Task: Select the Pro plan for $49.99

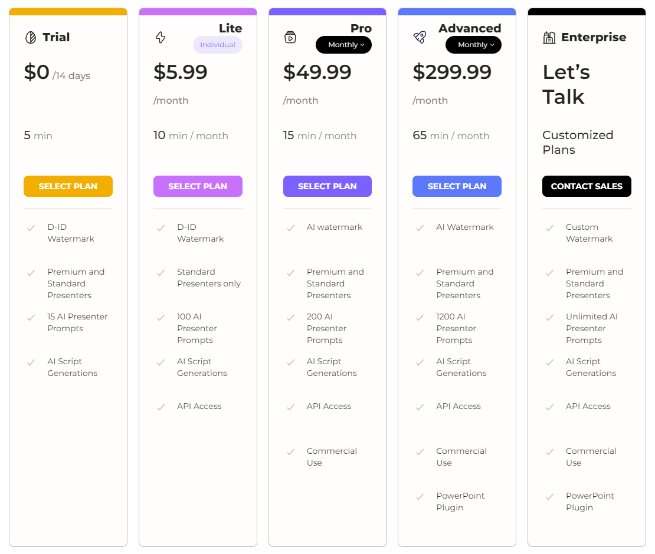Action: pos(327,186)
